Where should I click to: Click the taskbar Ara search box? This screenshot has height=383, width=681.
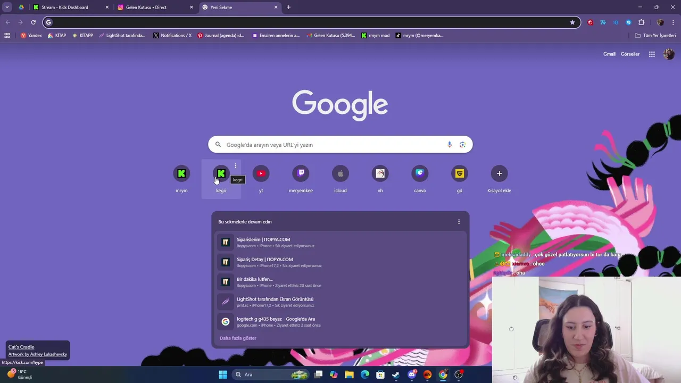(x=271, y=374)
